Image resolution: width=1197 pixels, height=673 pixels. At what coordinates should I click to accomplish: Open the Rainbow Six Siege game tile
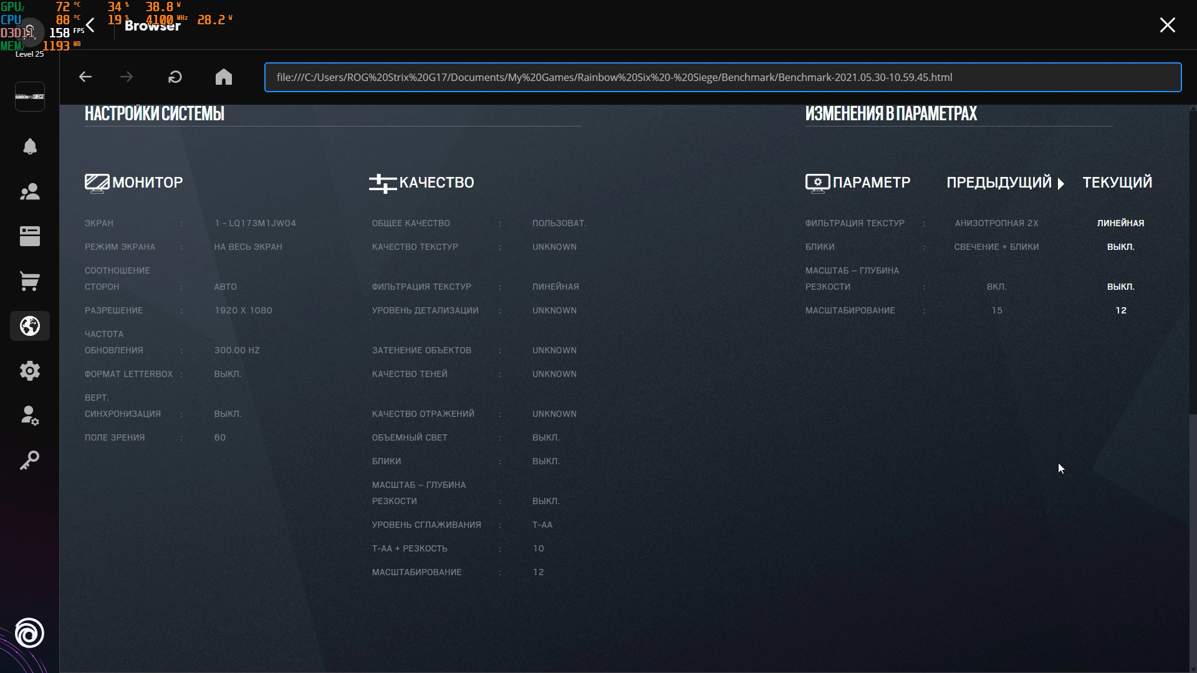tap(30, 97)
